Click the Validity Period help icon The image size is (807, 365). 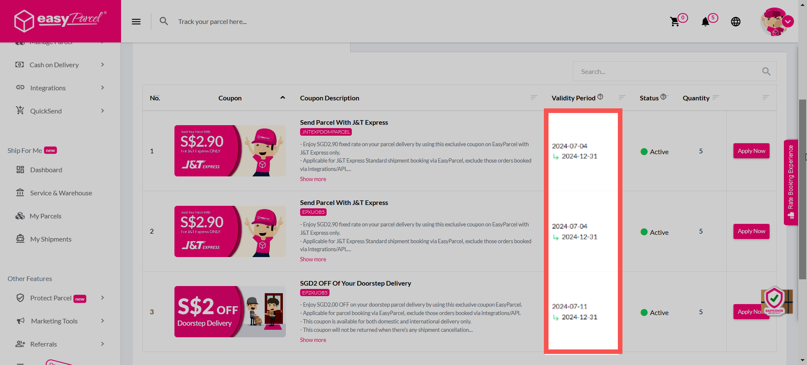click(600, 97)
